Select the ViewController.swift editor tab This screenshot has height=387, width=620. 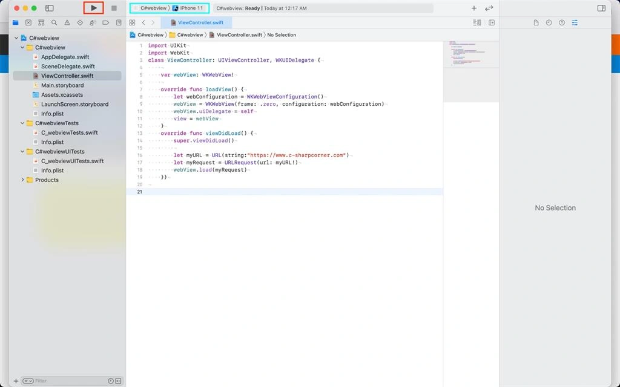(197, 22)
